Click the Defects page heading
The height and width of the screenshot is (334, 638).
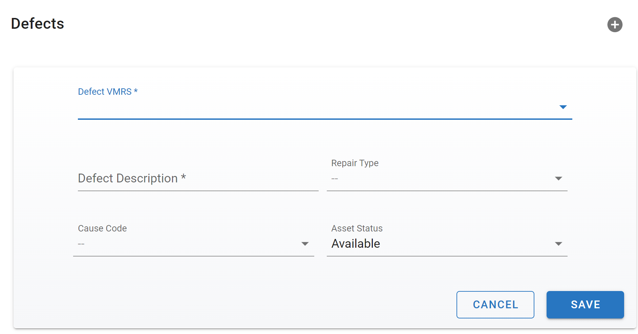click(38, 24)
